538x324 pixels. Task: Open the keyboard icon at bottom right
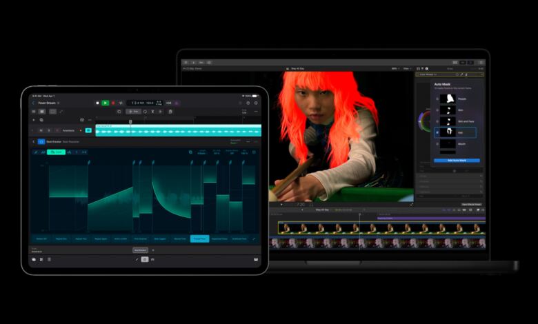coord(256,259)
